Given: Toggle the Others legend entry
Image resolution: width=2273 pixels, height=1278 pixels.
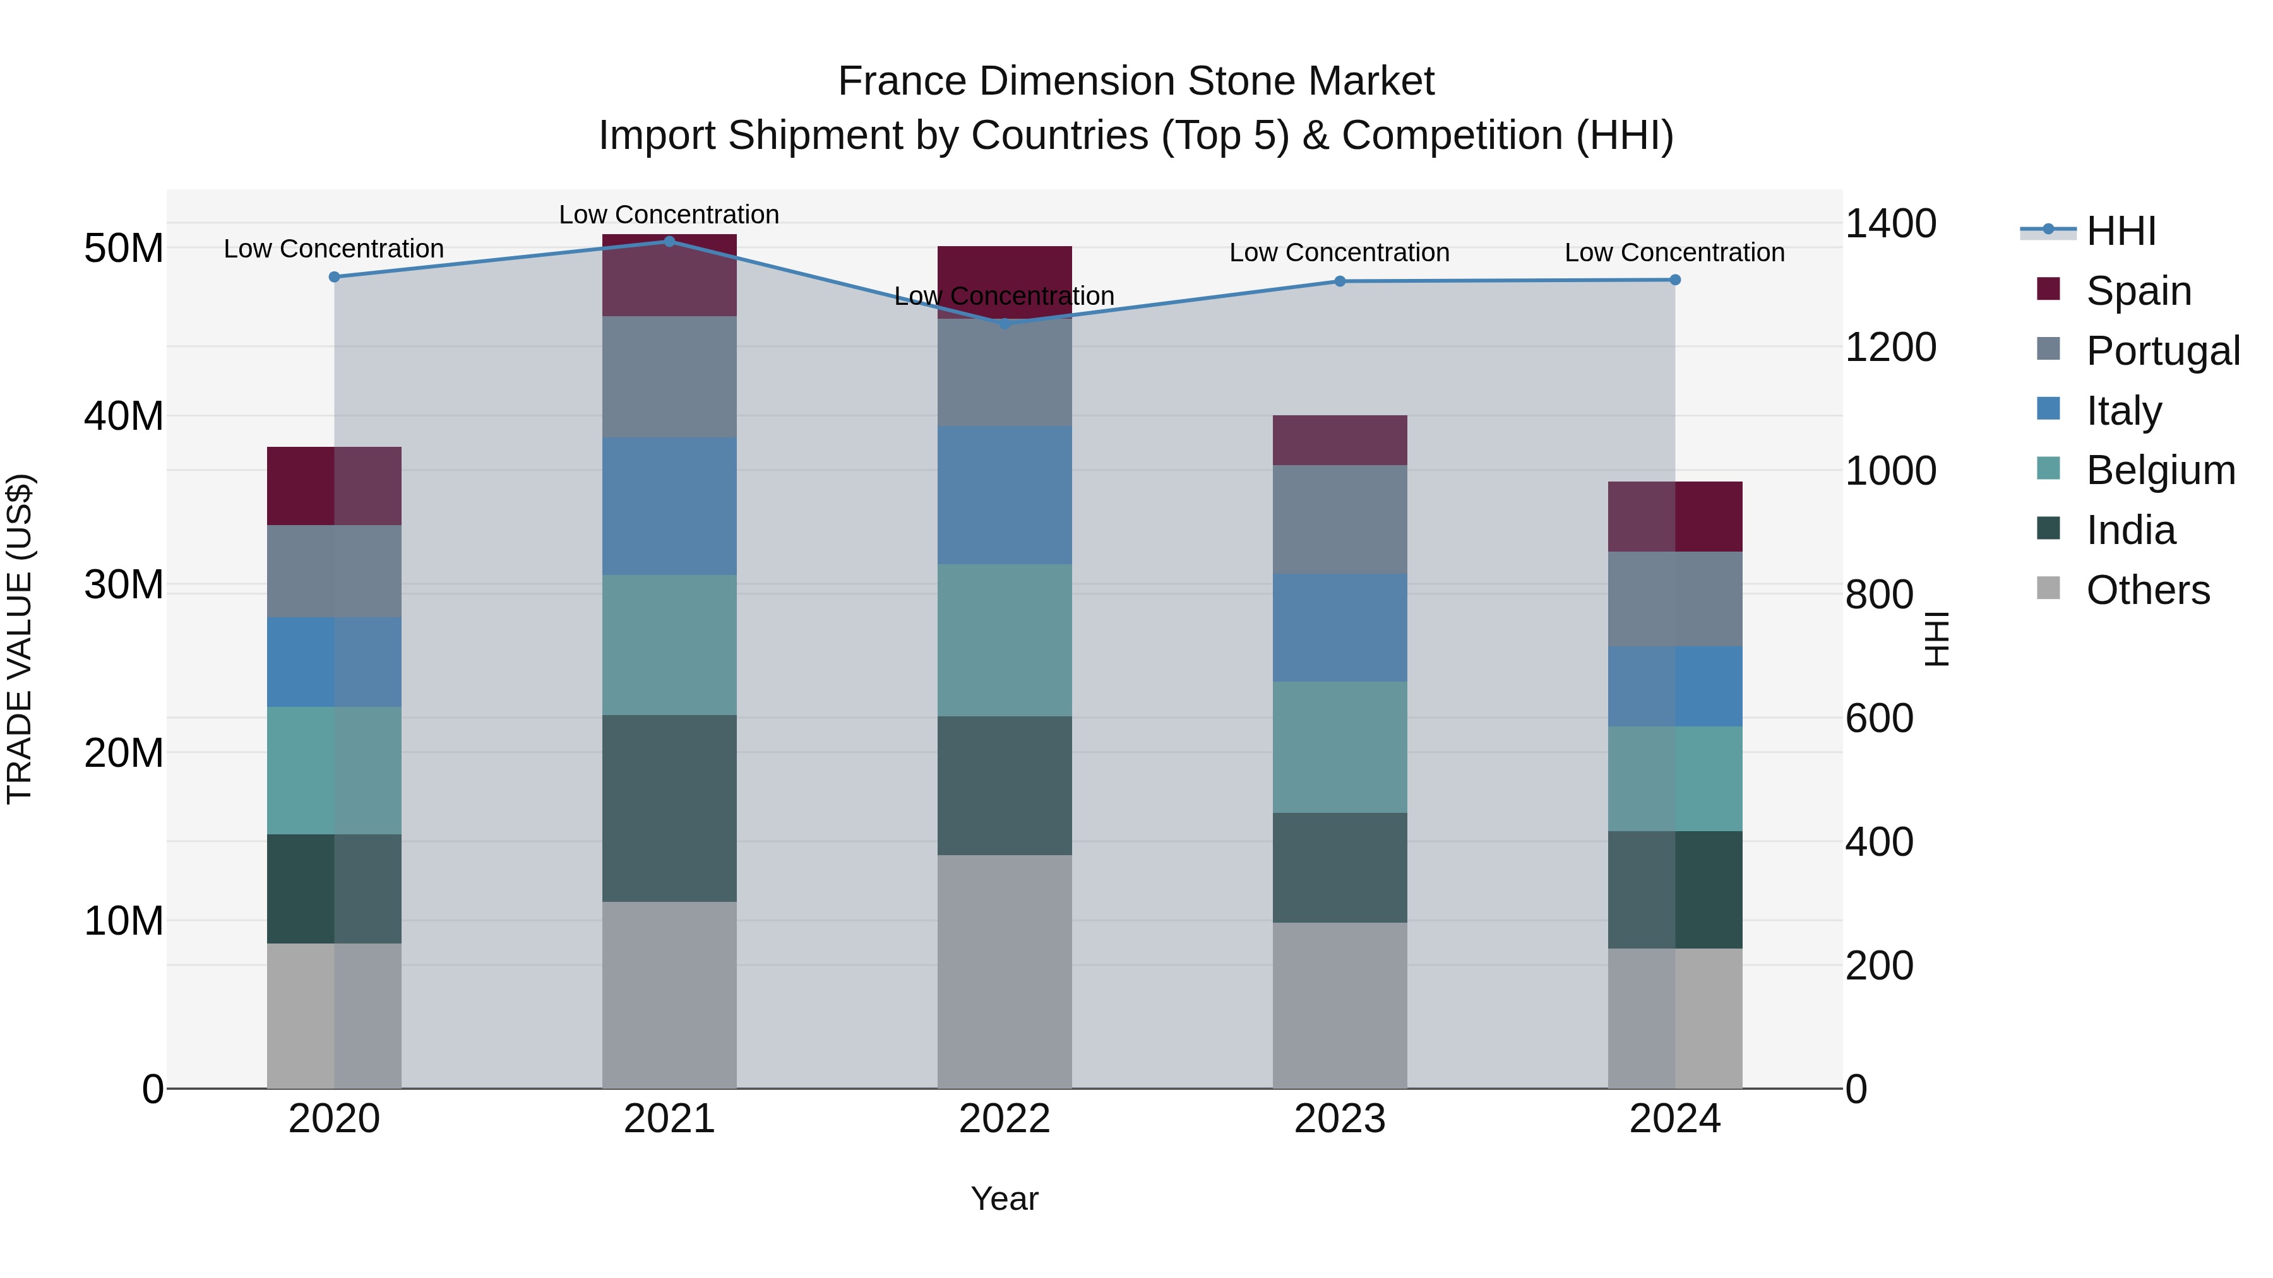Looking at the screenshot, I should point(2124,590).
